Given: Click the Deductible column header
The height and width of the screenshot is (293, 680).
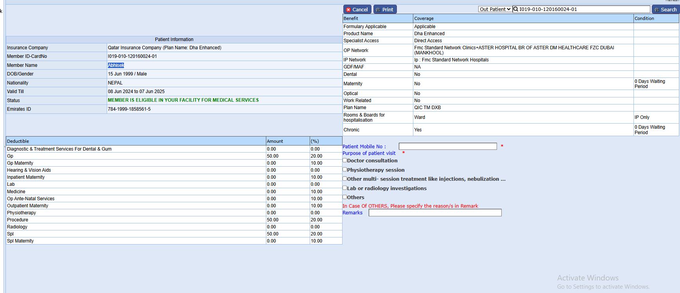Looking at the screenshot, I should click(18, 141).
